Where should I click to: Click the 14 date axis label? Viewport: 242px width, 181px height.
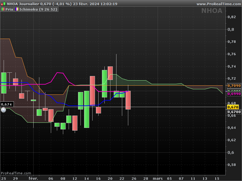(87, 179)
